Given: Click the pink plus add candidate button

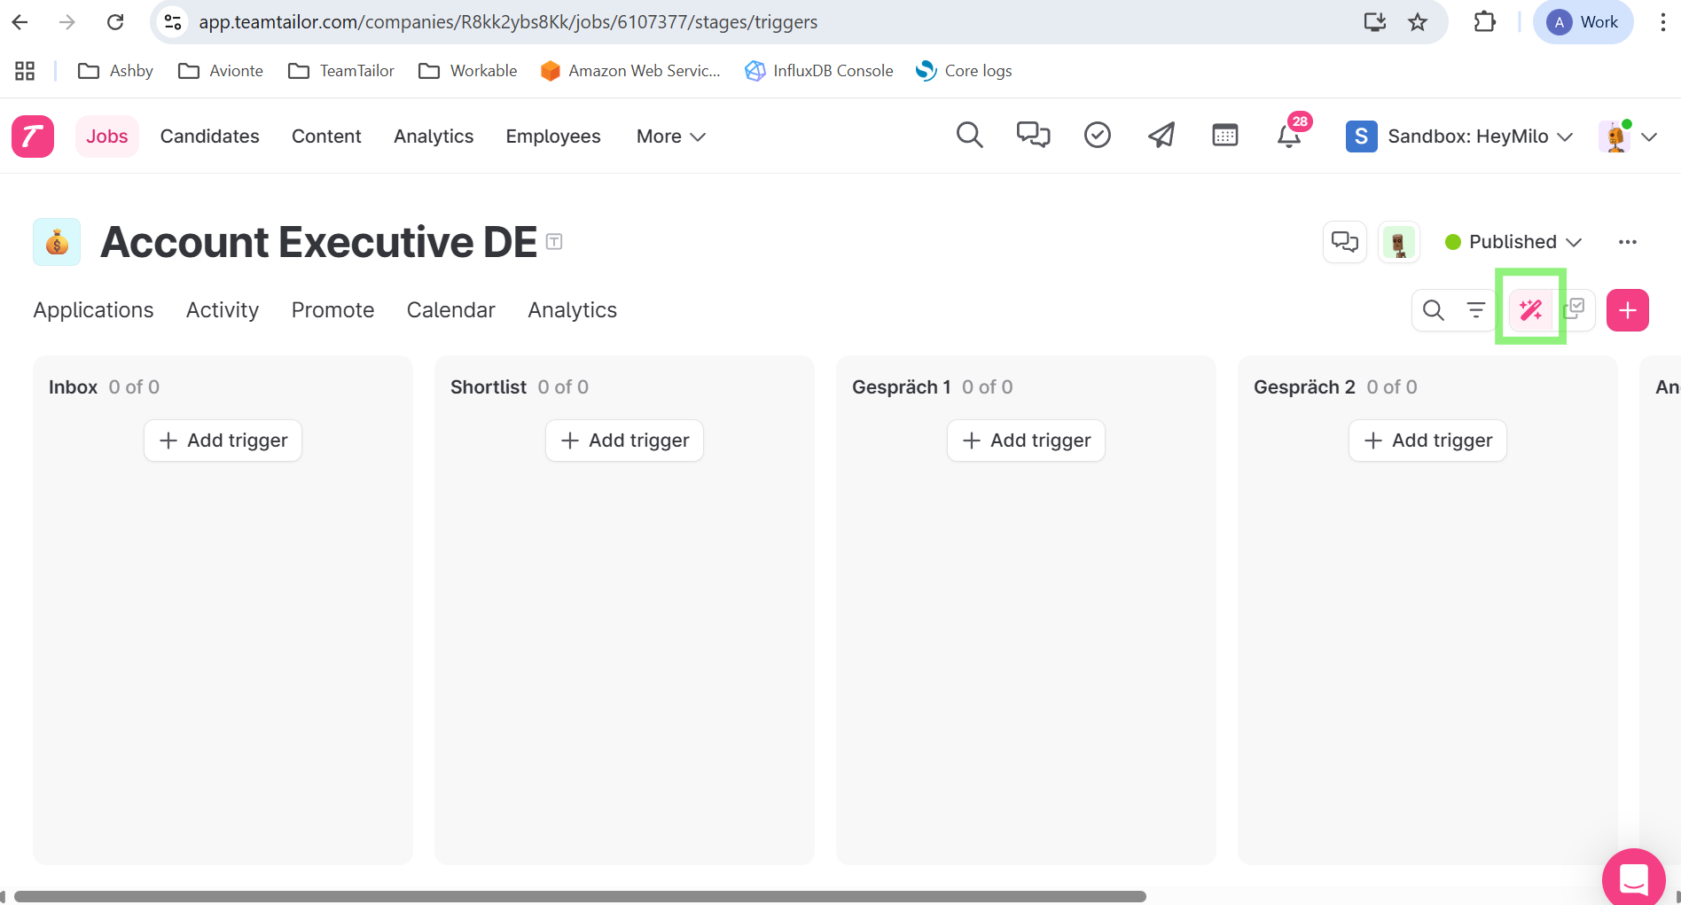Looking at the screenshot, I should click(x=1627, y=310).
